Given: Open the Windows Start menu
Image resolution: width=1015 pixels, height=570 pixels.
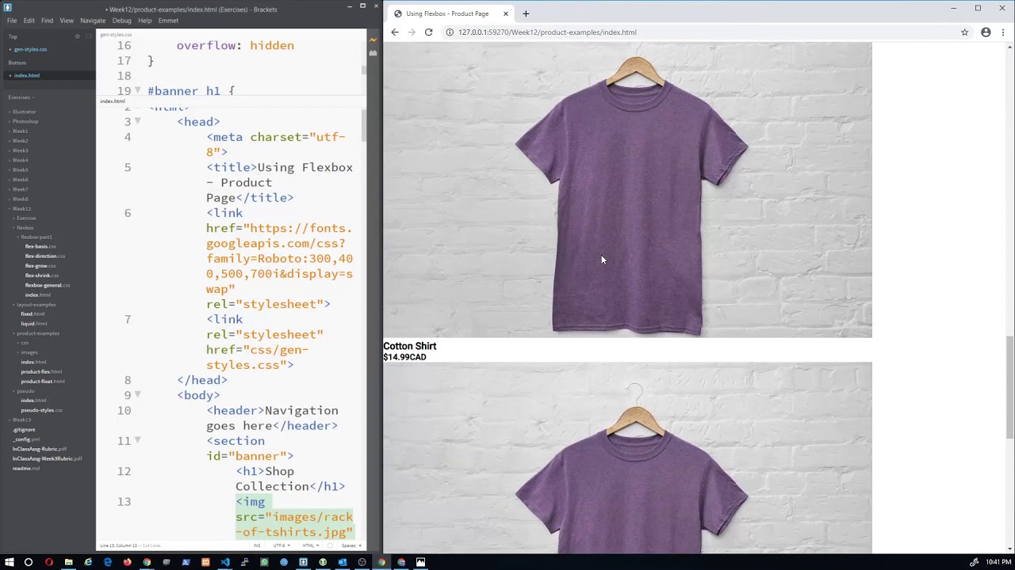Looking at the screenshot, I should pyautogui.click(x=8, y=562).
